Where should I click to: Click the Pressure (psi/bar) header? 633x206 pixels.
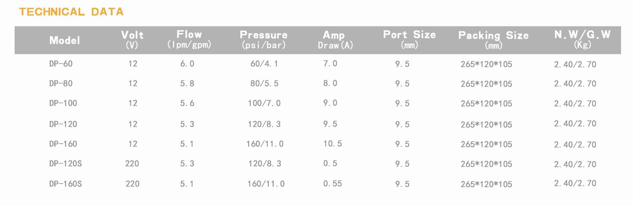(x=264, y=40)
